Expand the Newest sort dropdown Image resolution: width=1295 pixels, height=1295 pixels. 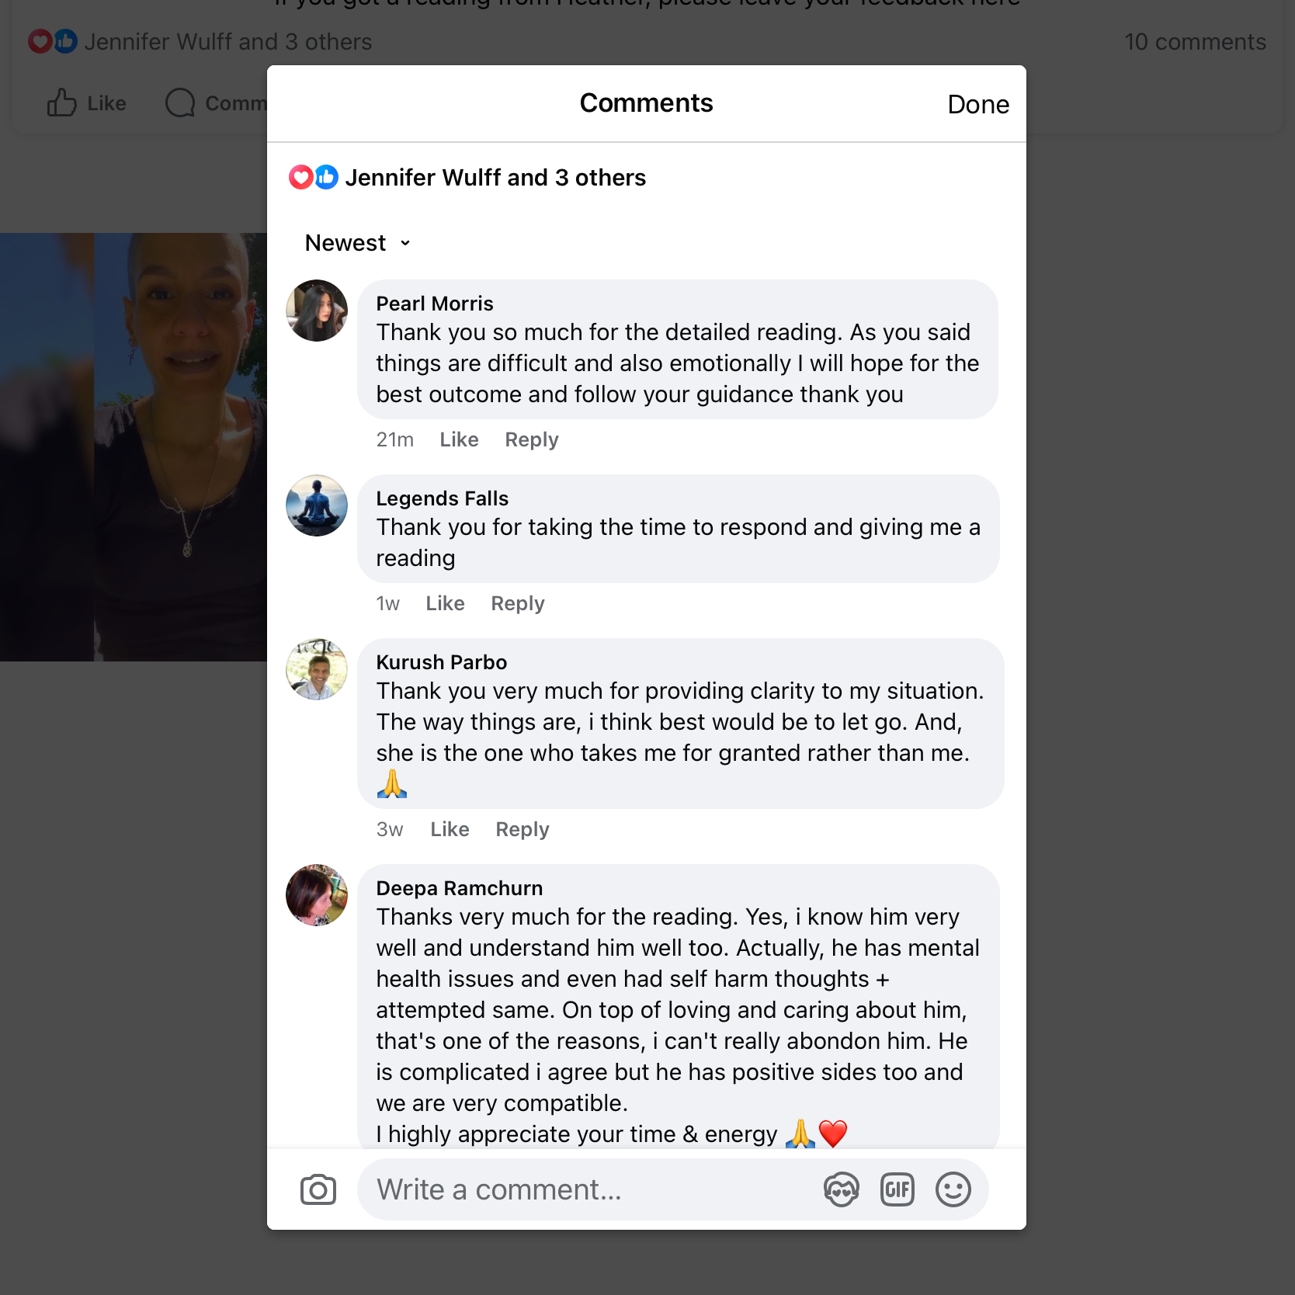pos(358,243)
